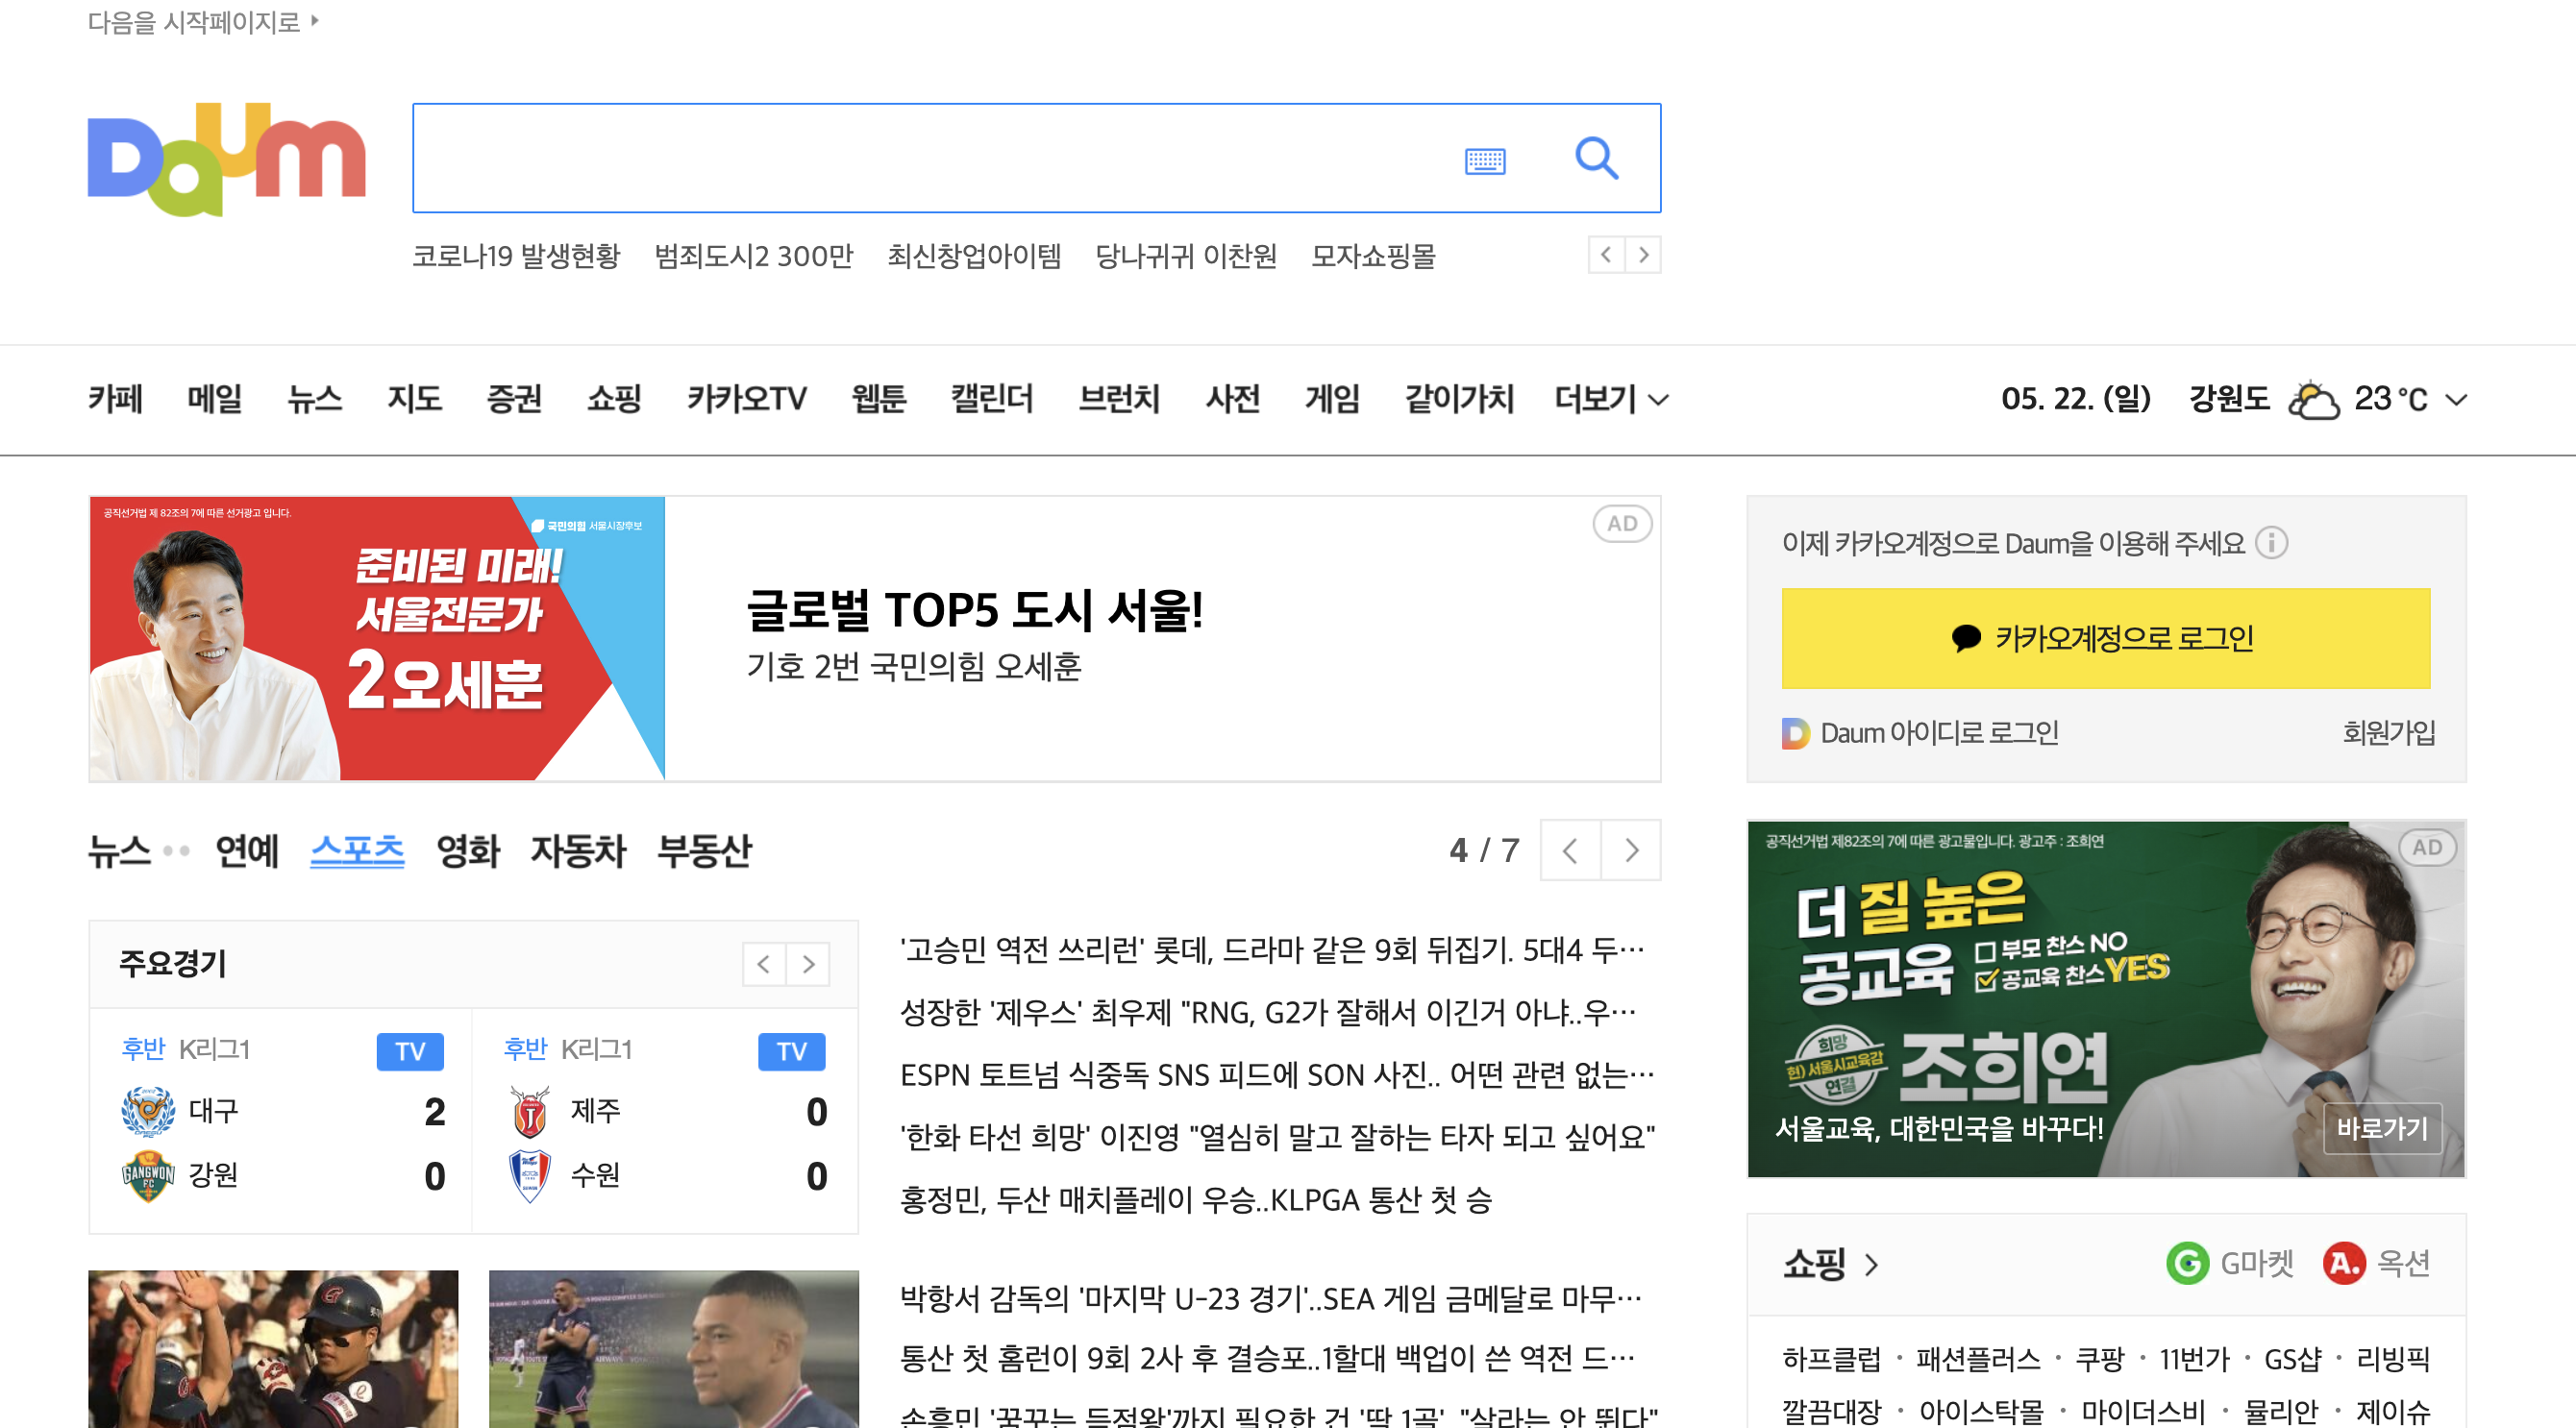Click the TV badge for 대구 vs 강원 match

[410, 1051]
